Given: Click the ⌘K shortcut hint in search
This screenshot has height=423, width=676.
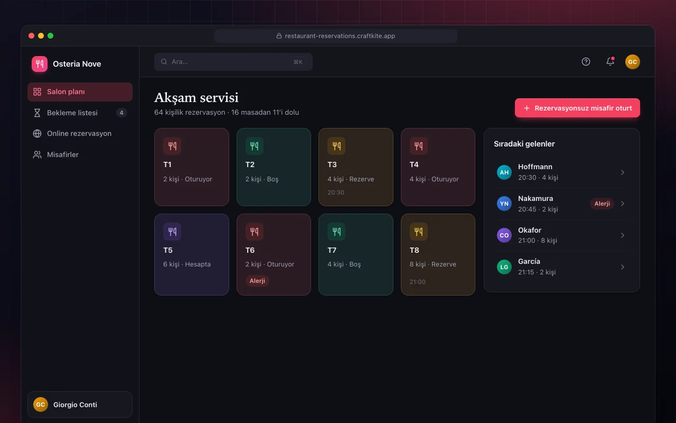Looking at the screenshot, I should 298,62.
